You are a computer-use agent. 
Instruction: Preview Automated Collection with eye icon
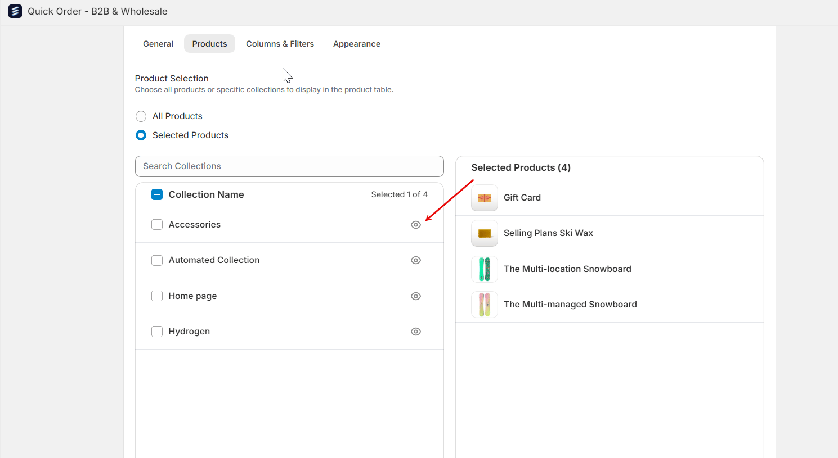pyautogui.click(x=416, y=260)
